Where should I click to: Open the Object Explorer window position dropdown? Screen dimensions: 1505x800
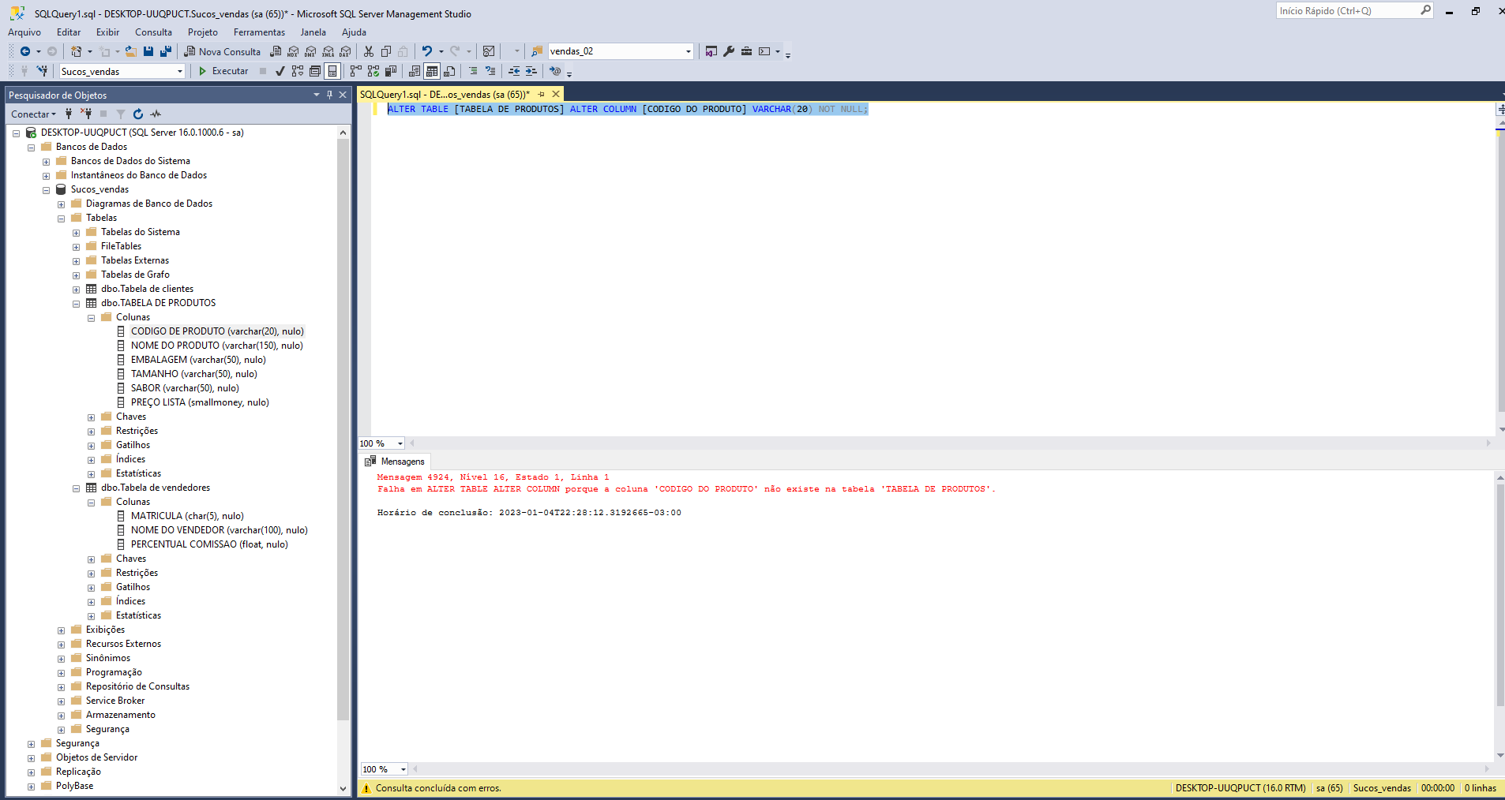[x=317, y=95]
